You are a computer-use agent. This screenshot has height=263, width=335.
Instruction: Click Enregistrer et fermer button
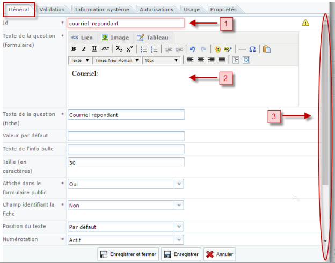128,254
